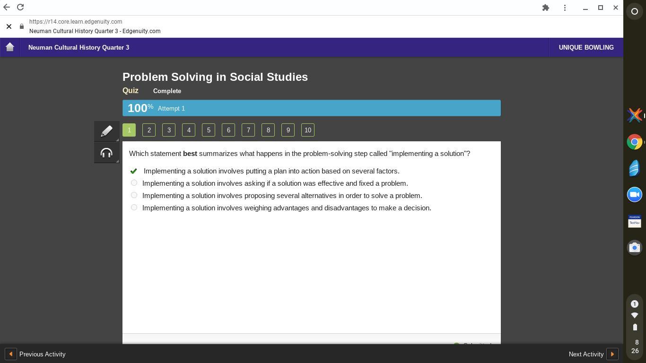Open the blue feather app on shelf
The height and width of the screenshot is (363, 646).
(x=635, y=168)
